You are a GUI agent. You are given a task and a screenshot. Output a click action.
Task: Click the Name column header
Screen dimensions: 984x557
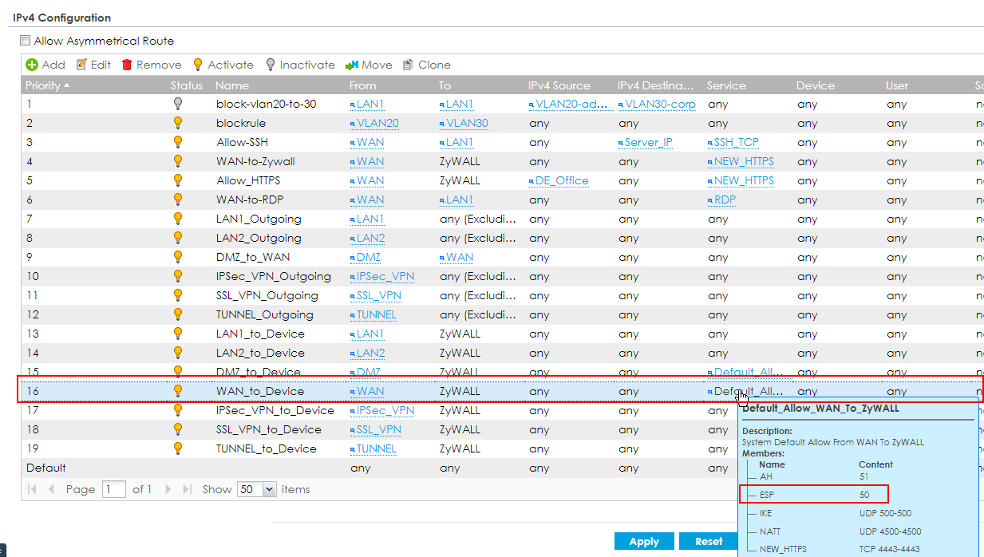(232, 85)
